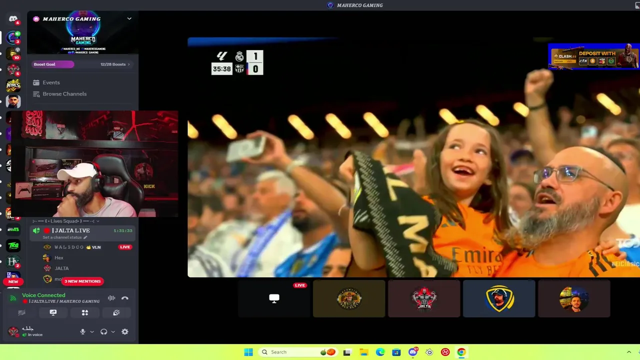Open Discord direct messages home icon

13,19
